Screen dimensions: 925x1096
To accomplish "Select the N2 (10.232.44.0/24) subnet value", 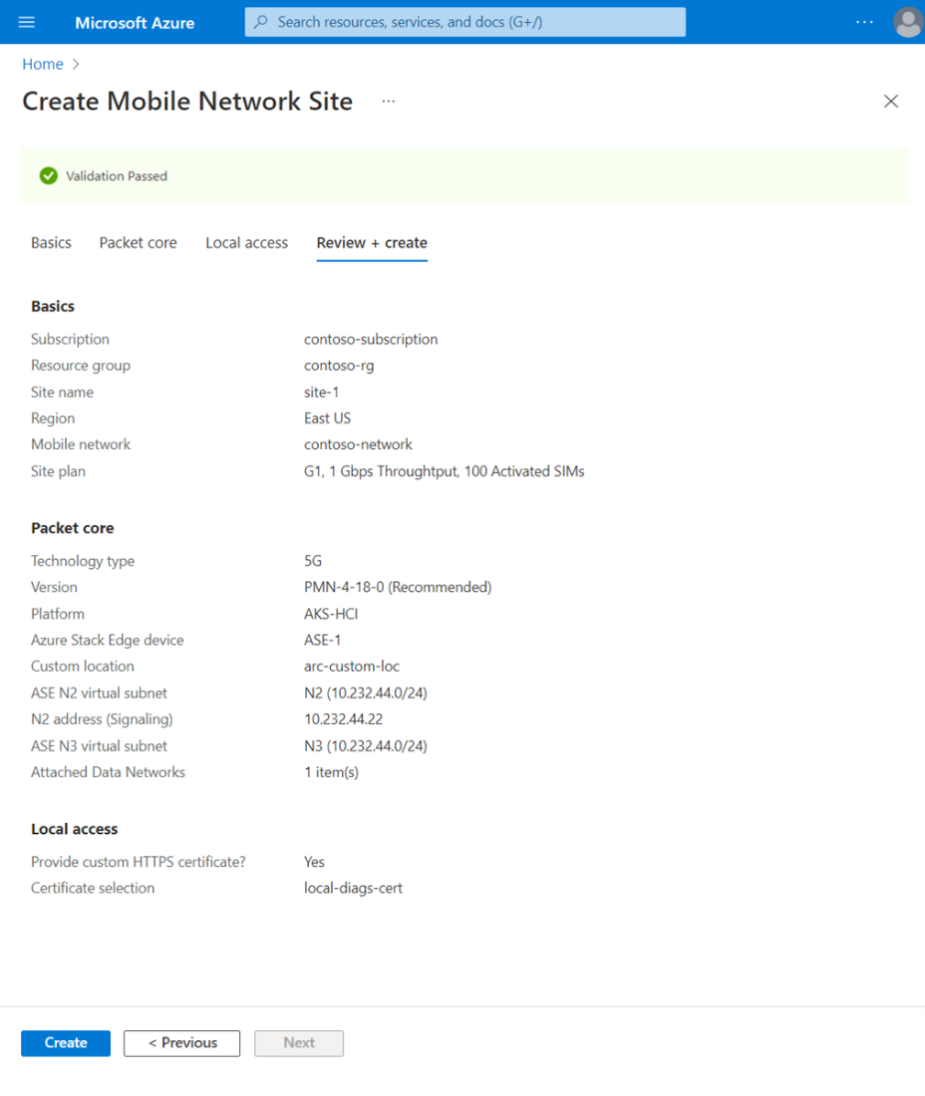I will (x=365, y=693).
